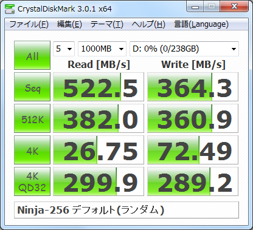Start the 512K benchmark test
The image size is (253, 230).
(x=32, y=118)
